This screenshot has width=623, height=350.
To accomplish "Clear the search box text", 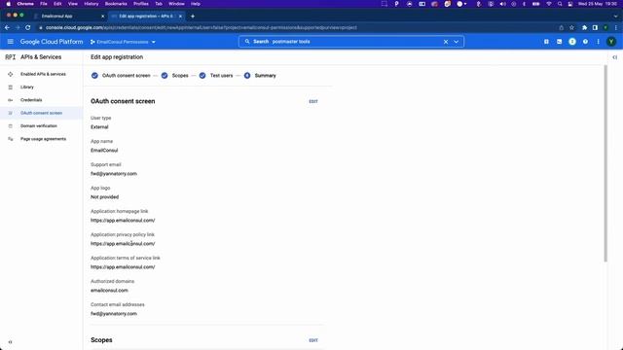I will point(446,42).
